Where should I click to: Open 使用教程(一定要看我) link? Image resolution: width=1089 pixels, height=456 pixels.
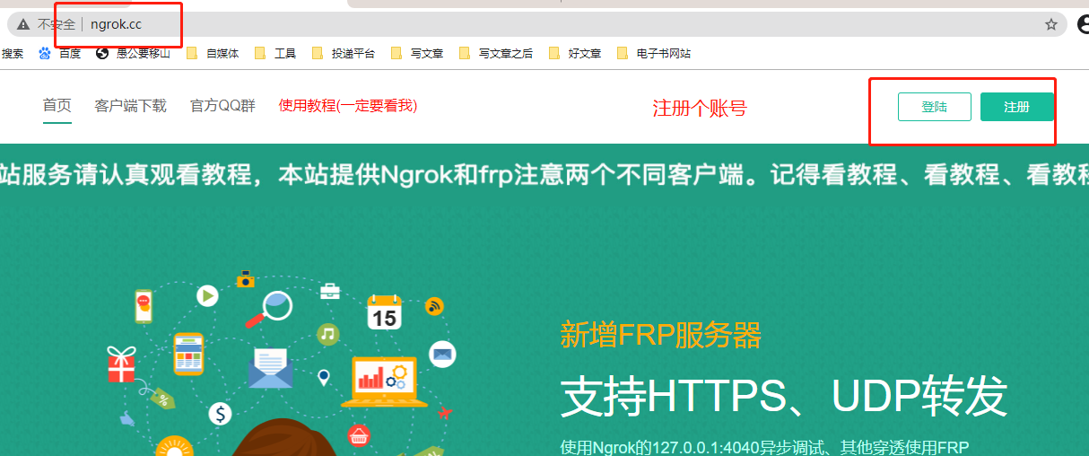coord(348,106)
